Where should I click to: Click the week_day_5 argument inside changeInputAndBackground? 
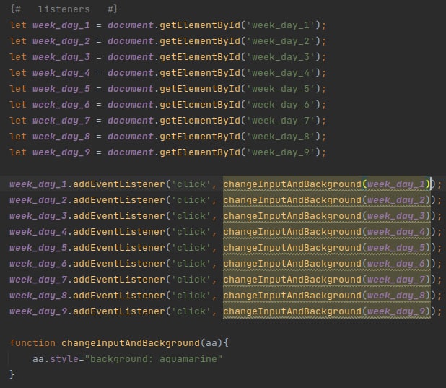tap(396, 248)
